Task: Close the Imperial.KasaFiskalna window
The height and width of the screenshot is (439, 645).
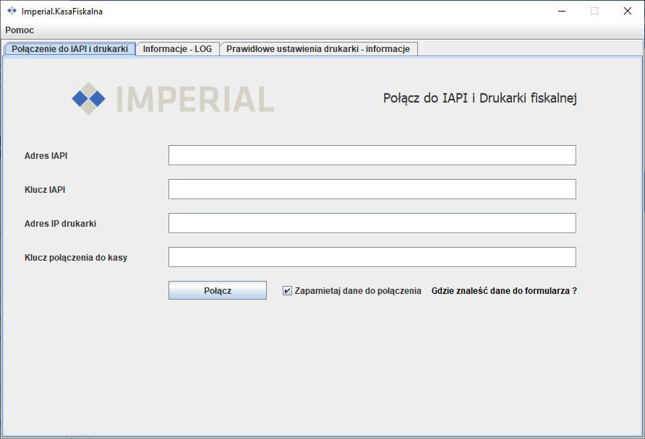Action: [x=628, y=11]
